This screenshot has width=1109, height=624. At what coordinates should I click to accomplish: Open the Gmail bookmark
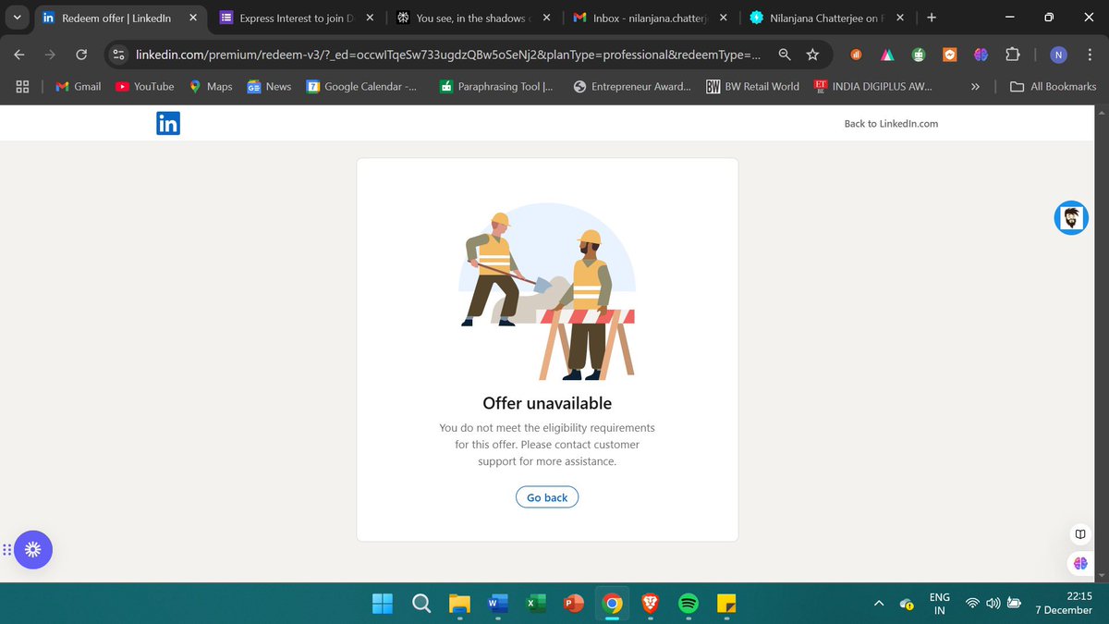pos(79,86)
